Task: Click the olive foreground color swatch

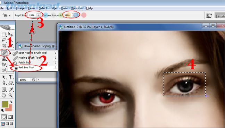Action: pyautogui.click(x=5, y=104)
